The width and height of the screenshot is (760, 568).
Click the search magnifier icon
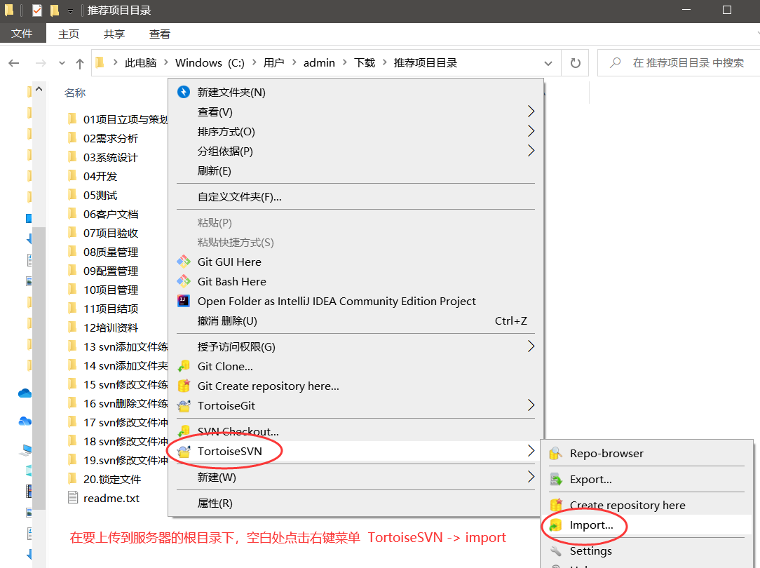(x=616, y=62)
